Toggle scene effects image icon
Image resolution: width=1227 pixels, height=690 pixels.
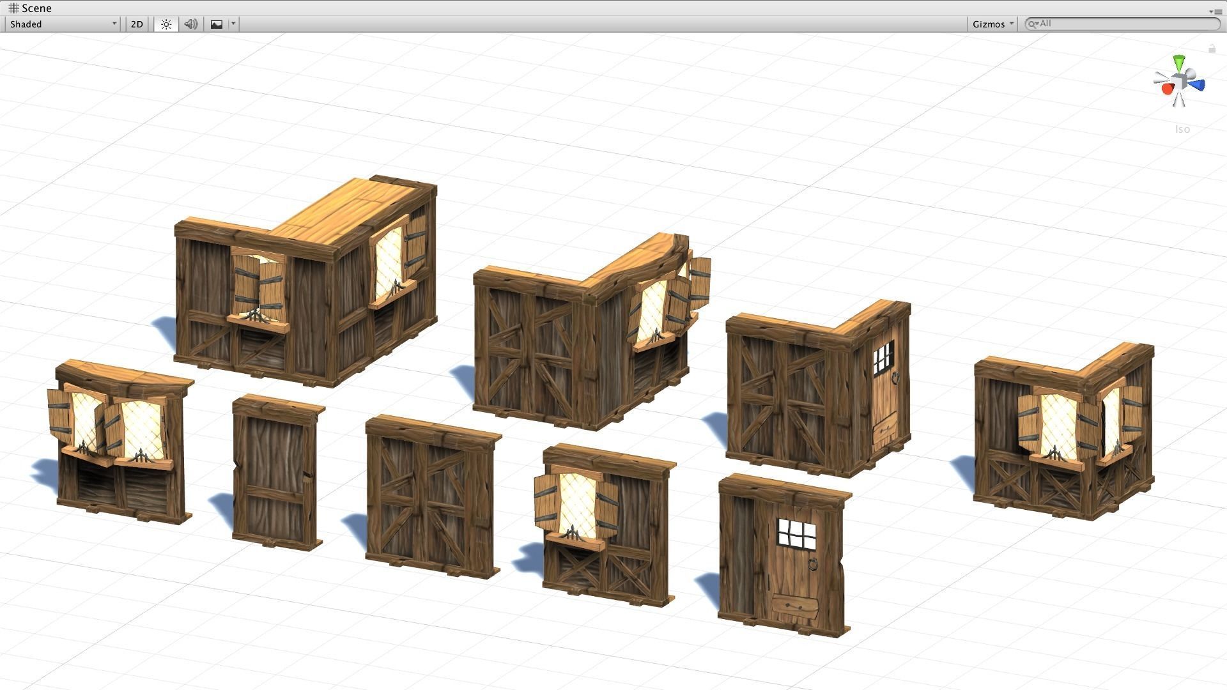click(x=217, y=24)
